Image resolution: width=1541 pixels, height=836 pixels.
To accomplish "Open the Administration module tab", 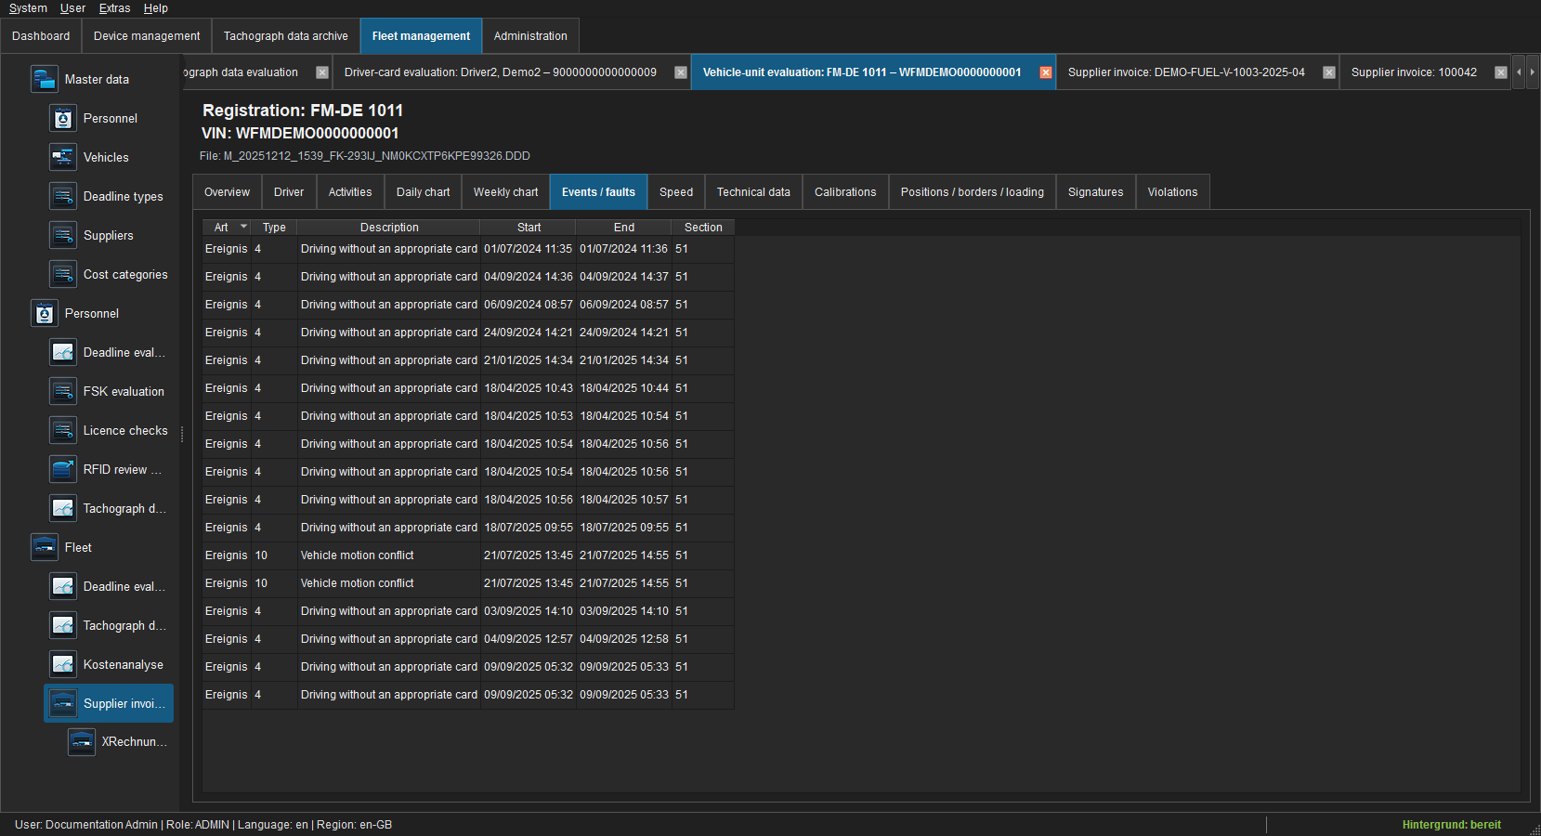I will click(530, 36).
